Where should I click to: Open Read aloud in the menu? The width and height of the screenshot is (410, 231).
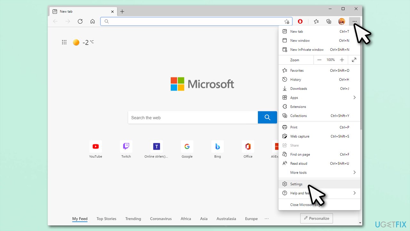click(299, 163)
